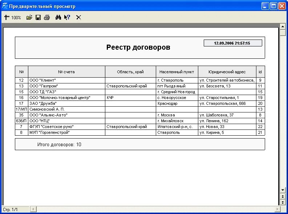Click the address 'ул. Новая, 33'
The height and width of the screenshot is (214, 288).
tap(227, 127)
